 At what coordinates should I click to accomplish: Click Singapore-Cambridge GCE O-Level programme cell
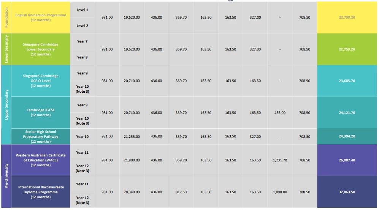(x=41, y=81)
